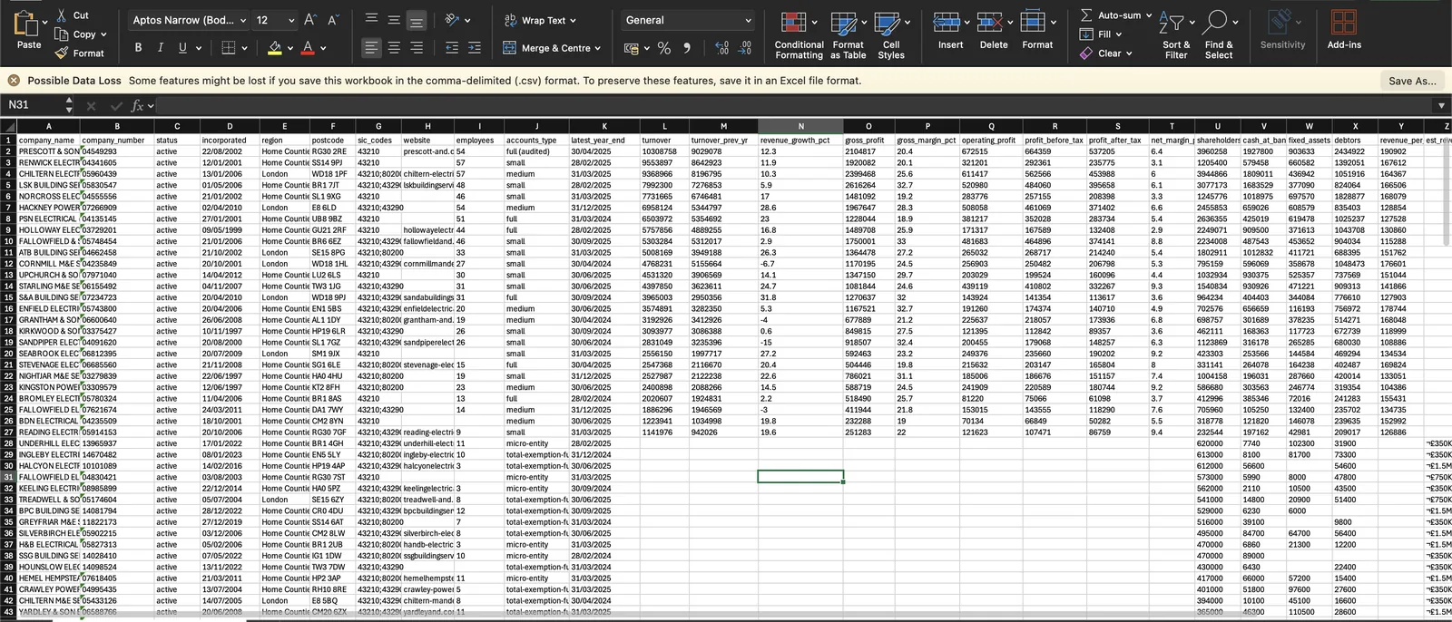
Task: Click the Insert cells icon
Action: pyautogui.click(x=947, y=22)
